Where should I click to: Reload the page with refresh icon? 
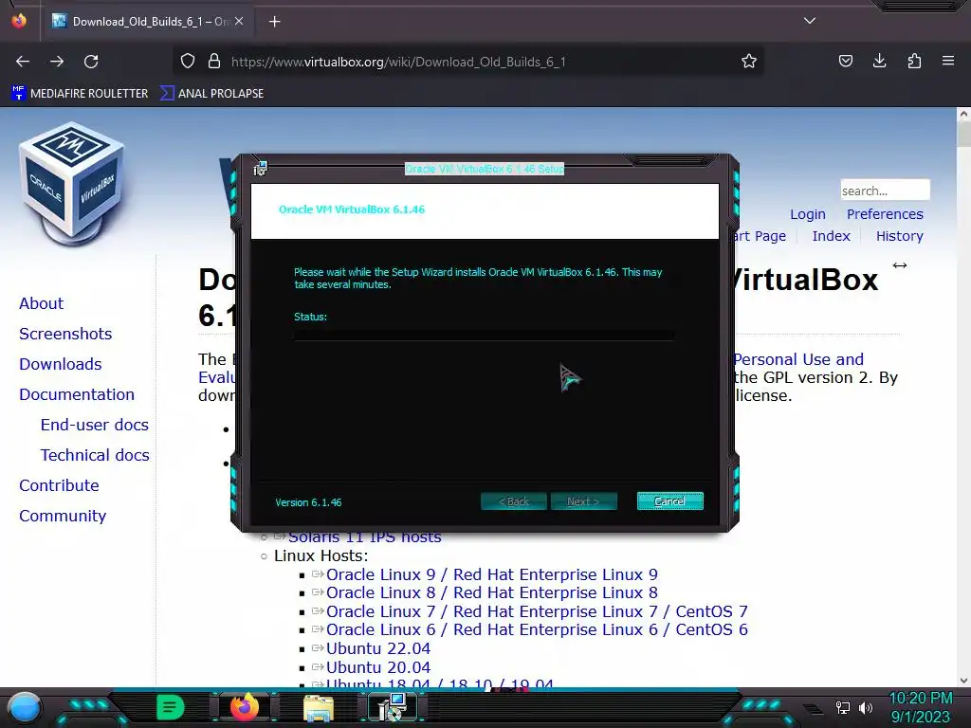pos(91,62)
